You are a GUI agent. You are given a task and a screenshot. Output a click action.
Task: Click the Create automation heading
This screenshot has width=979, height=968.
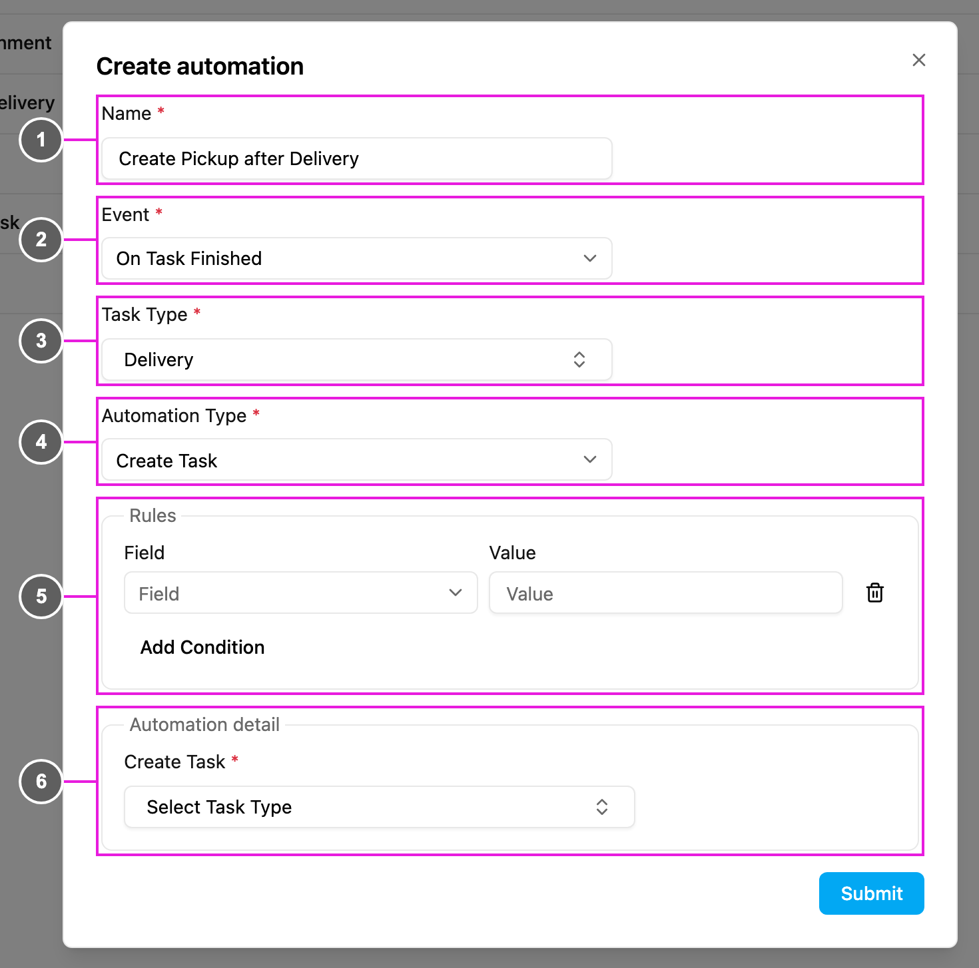(200, 67)
